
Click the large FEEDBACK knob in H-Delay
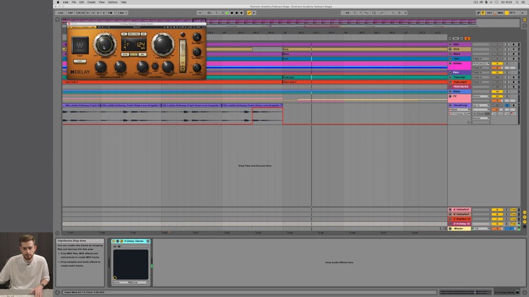(x=163, y=45)
